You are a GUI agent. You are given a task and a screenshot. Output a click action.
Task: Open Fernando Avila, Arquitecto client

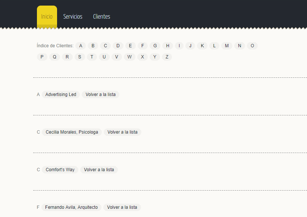coord(72,207)
